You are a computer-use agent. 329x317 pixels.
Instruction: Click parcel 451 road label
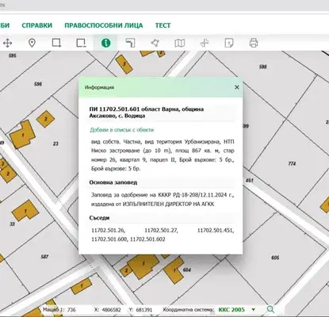(x=250, y=181)
